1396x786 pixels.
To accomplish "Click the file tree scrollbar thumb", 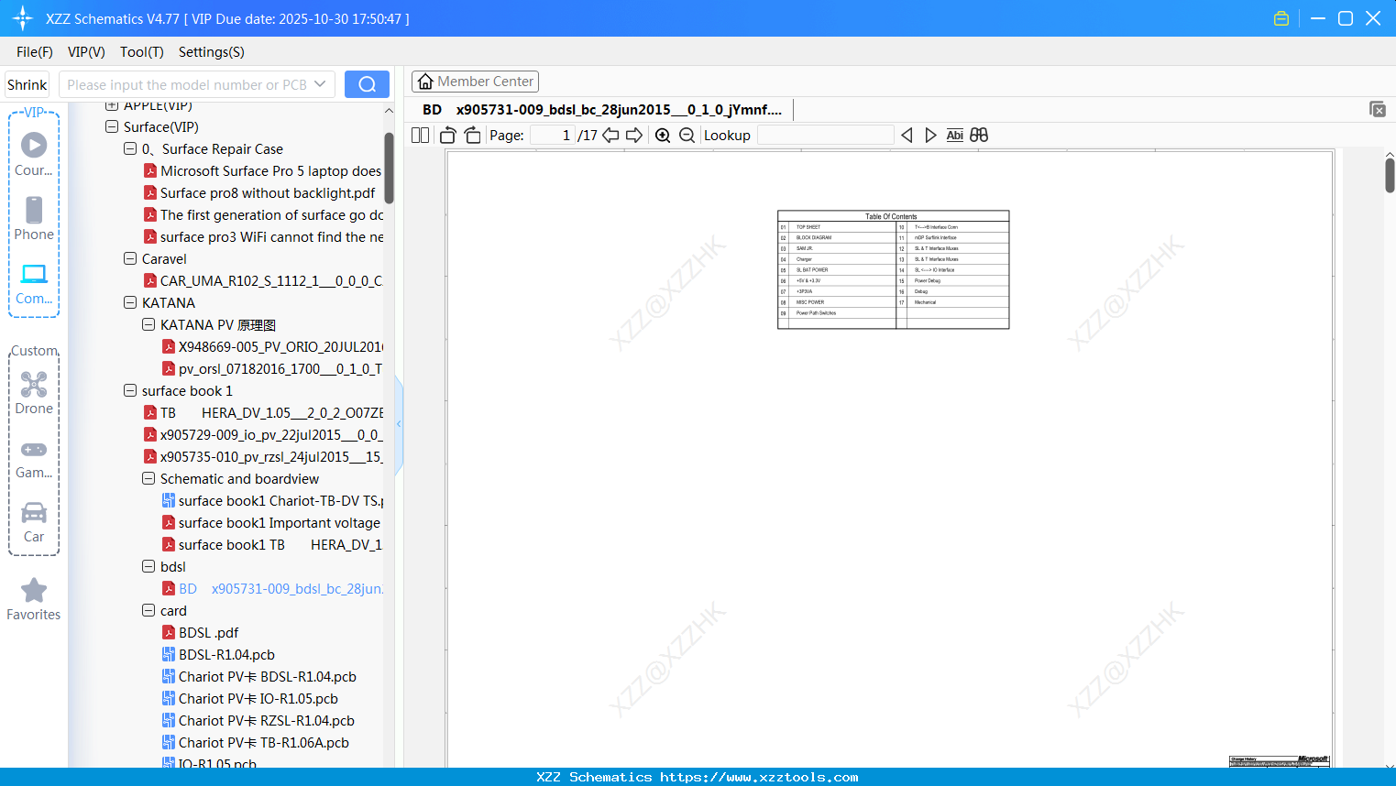I will [x=389, y=168].
